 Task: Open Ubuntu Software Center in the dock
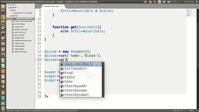(3, 71)
